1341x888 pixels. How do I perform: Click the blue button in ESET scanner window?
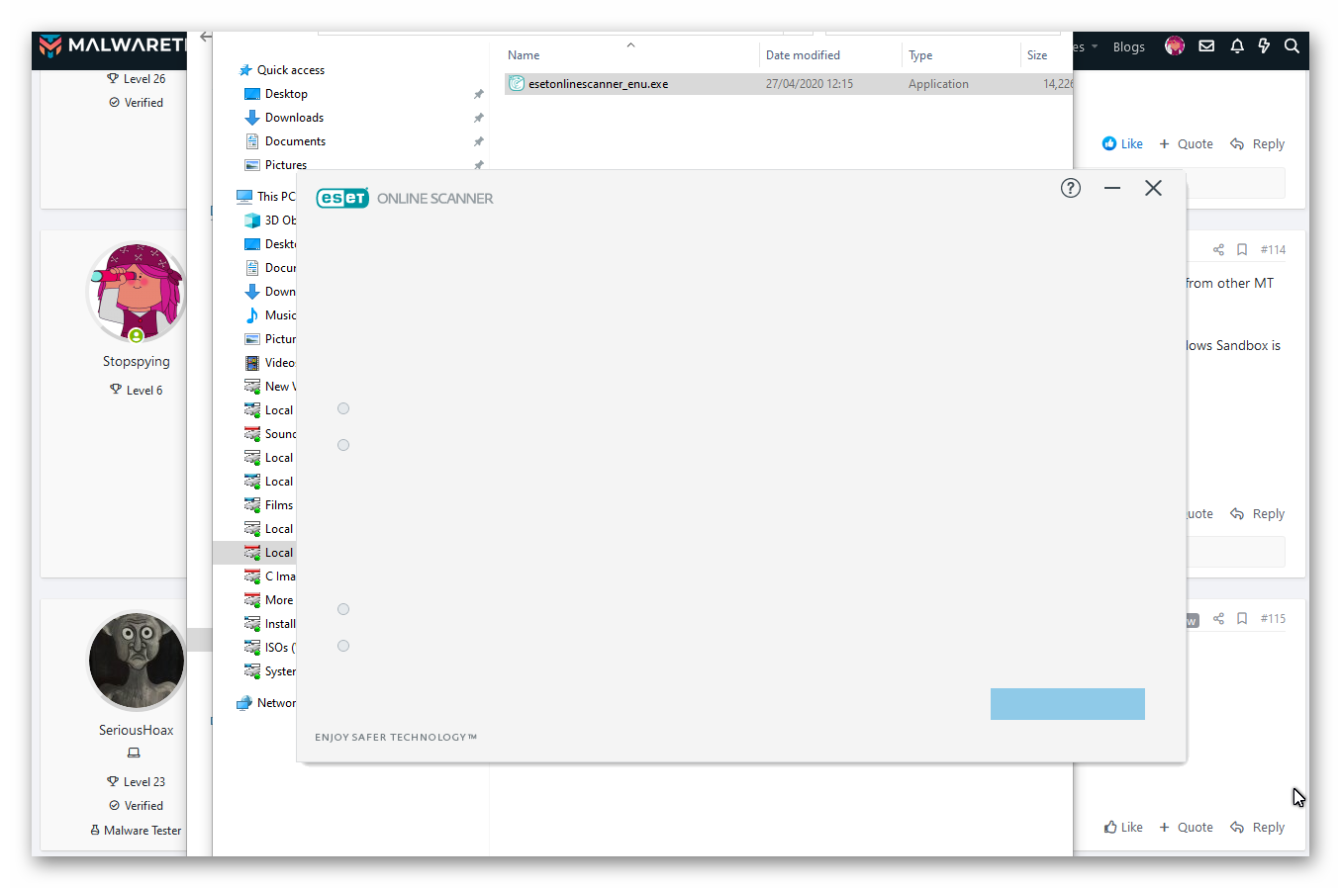coord(1068,704)
